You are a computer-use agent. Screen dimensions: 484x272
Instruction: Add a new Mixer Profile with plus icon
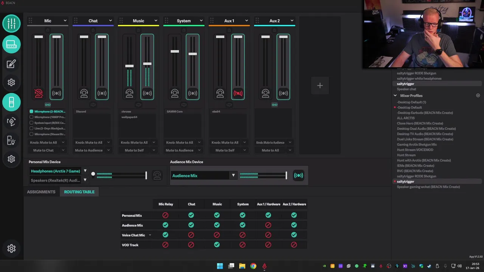click(x=478, y=96)
